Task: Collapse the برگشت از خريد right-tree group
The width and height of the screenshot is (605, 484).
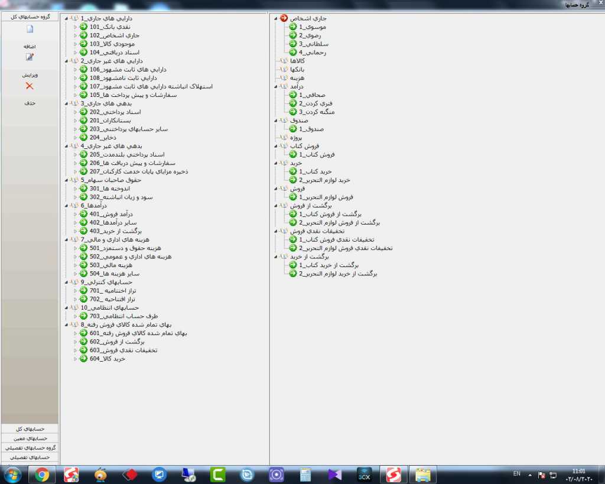Action: point(276,257)
